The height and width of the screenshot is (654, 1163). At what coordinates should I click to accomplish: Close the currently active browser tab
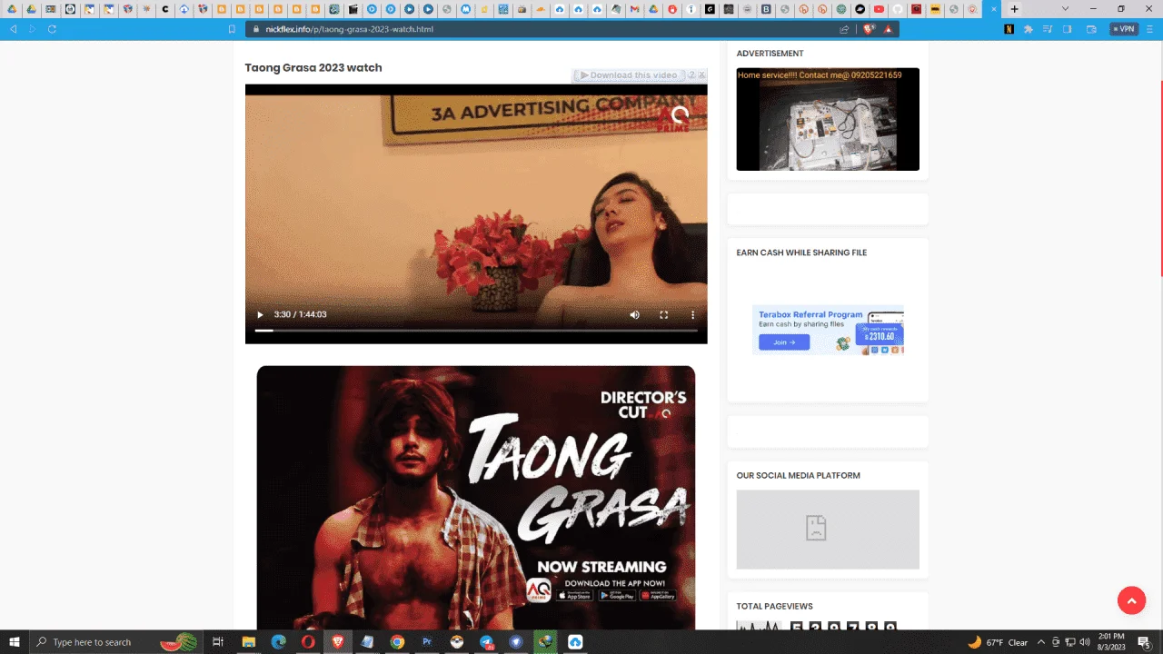click(992, 9)
